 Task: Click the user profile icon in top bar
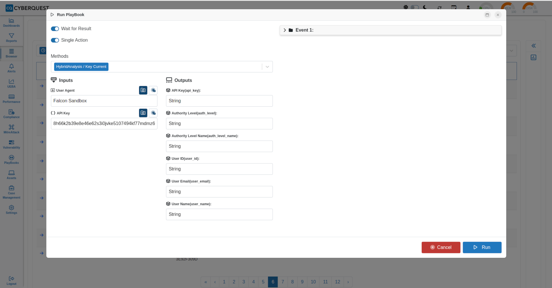click(x=468, y=7)
